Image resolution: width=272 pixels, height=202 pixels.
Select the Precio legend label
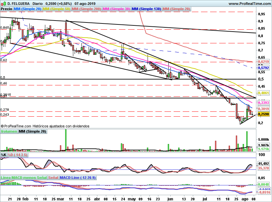tap(7, 9)
